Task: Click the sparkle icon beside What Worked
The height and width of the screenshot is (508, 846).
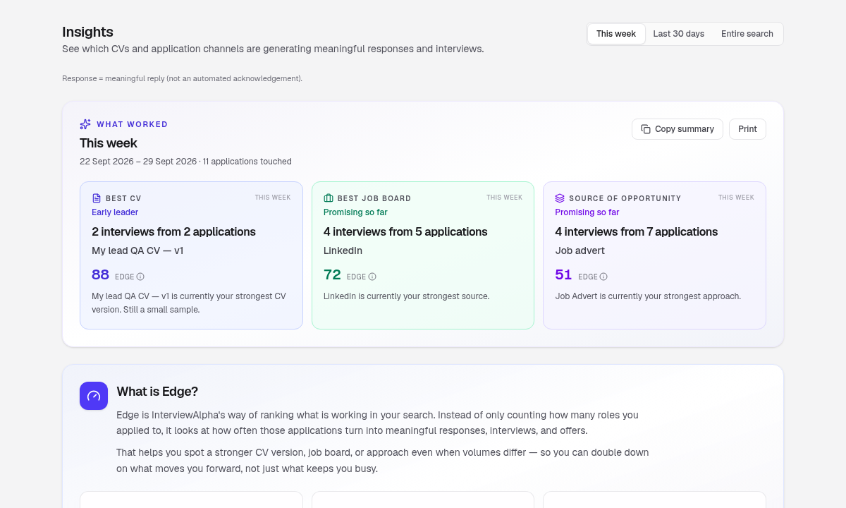Action: point(85,124)
